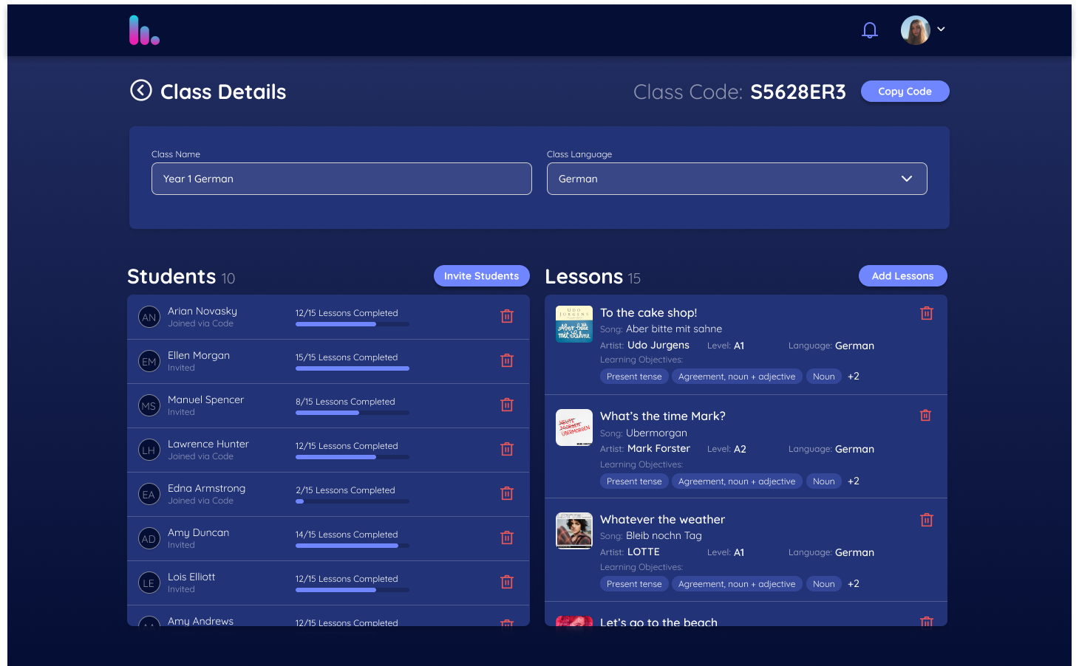Viewport: 1079px width, 666px height.
Task: Click the EA avatar for Edna Armstrong
Action: pyautogui.click(x=149, y=494)
